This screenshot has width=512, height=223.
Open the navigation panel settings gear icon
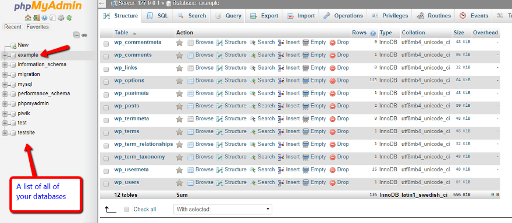[61, 18]
